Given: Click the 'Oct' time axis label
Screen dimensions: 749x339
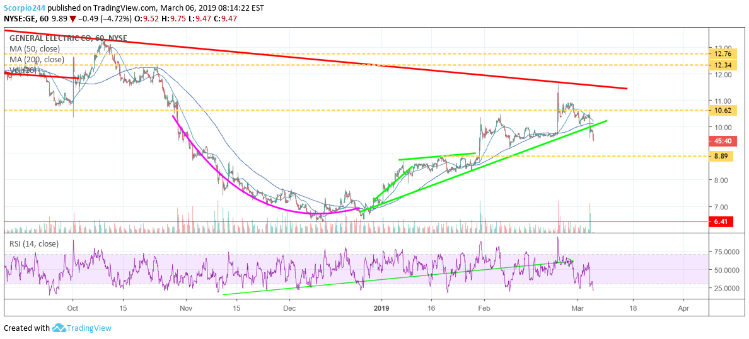Looking at the screenshot, I should click(73, 308).
